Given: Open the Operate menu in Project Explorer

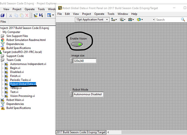Looking at the screenshot, I should point(30,9).
